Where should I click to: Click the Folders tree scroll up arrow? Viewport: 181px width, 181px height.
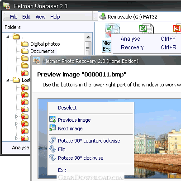(x=88, y=37)
